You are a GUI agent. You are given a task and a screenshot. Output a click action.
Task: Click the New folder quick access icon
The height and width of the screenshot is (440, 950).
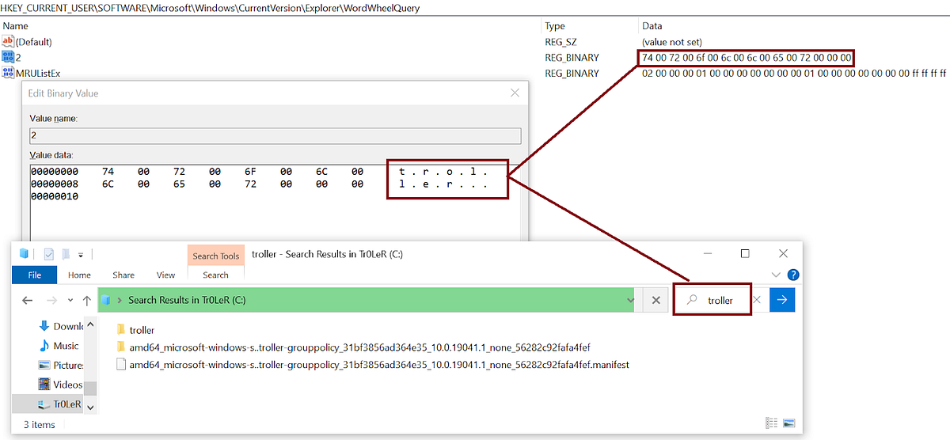pos(64,254)
